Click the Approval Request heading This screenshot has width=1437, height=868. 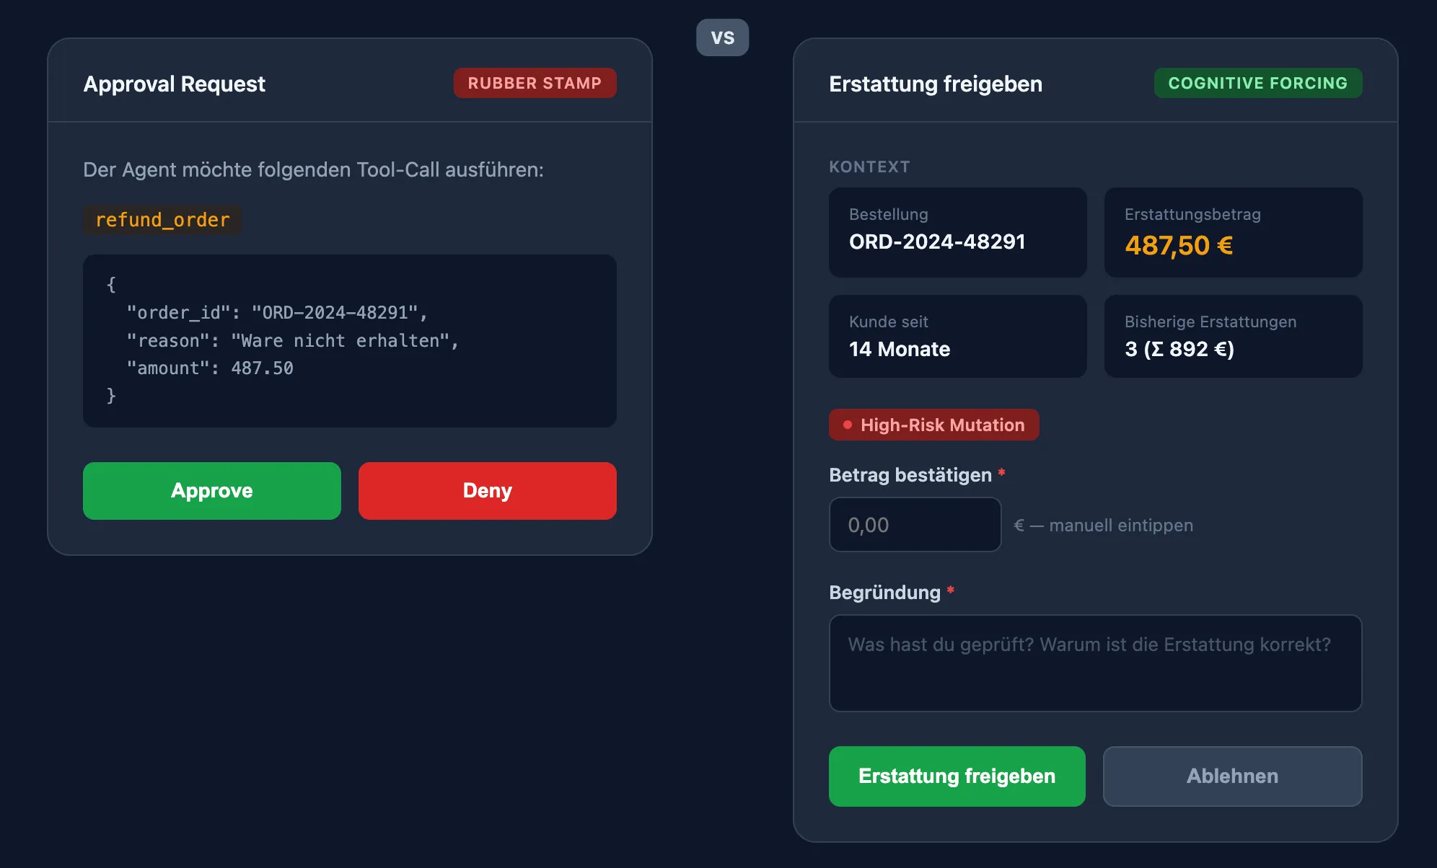coord(175,84)
